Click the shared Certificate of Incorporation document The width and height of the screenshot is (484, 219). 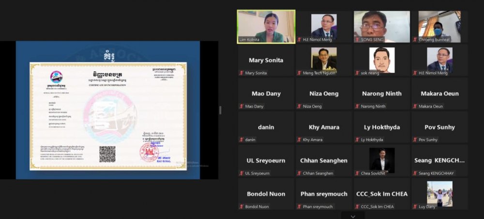coord(108,116)
